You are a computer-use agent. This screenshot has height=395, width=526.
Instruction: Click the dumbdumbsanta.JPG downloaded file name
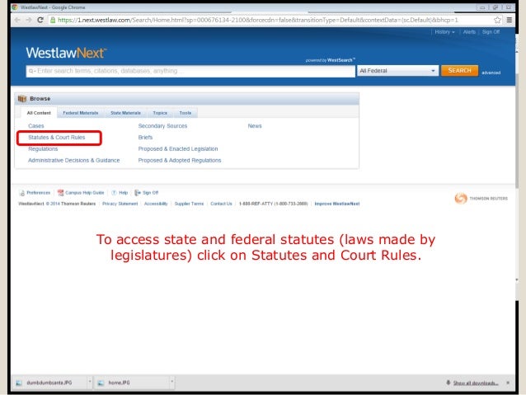pyautogui.click(x=49, y=383)
